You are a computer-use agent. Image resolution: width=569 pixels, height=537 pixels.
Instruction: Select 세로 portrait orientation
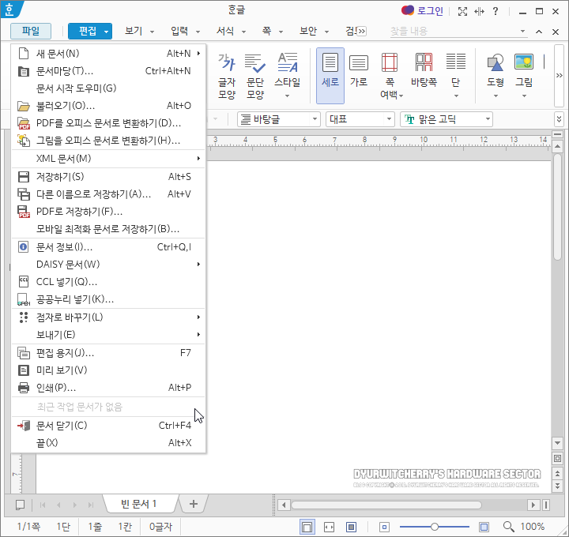[x=330, y=76]
